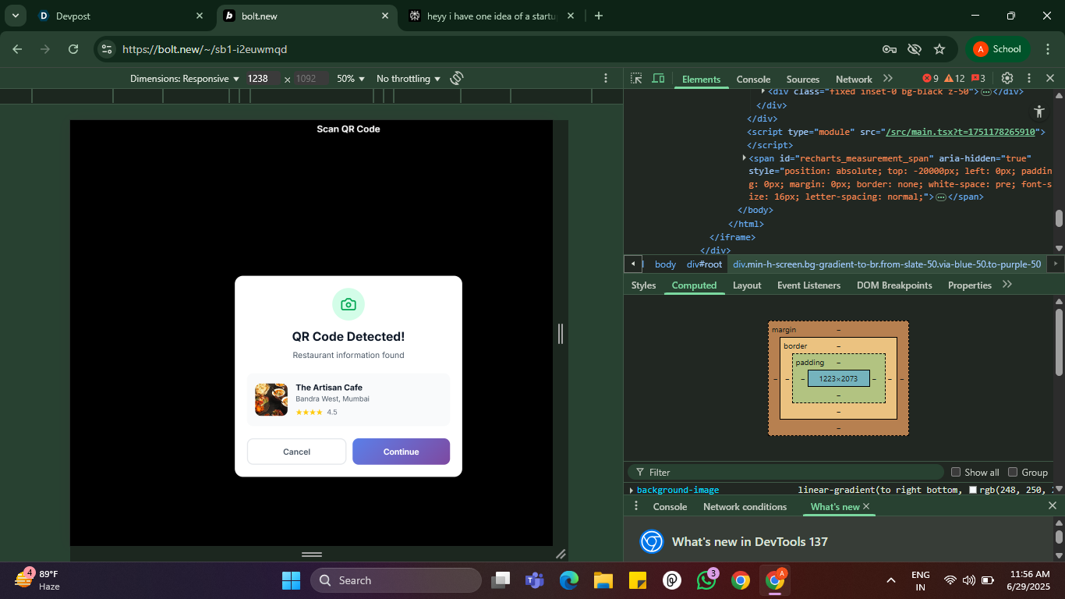
Task: Open a new browser tab
Action: 599,16
